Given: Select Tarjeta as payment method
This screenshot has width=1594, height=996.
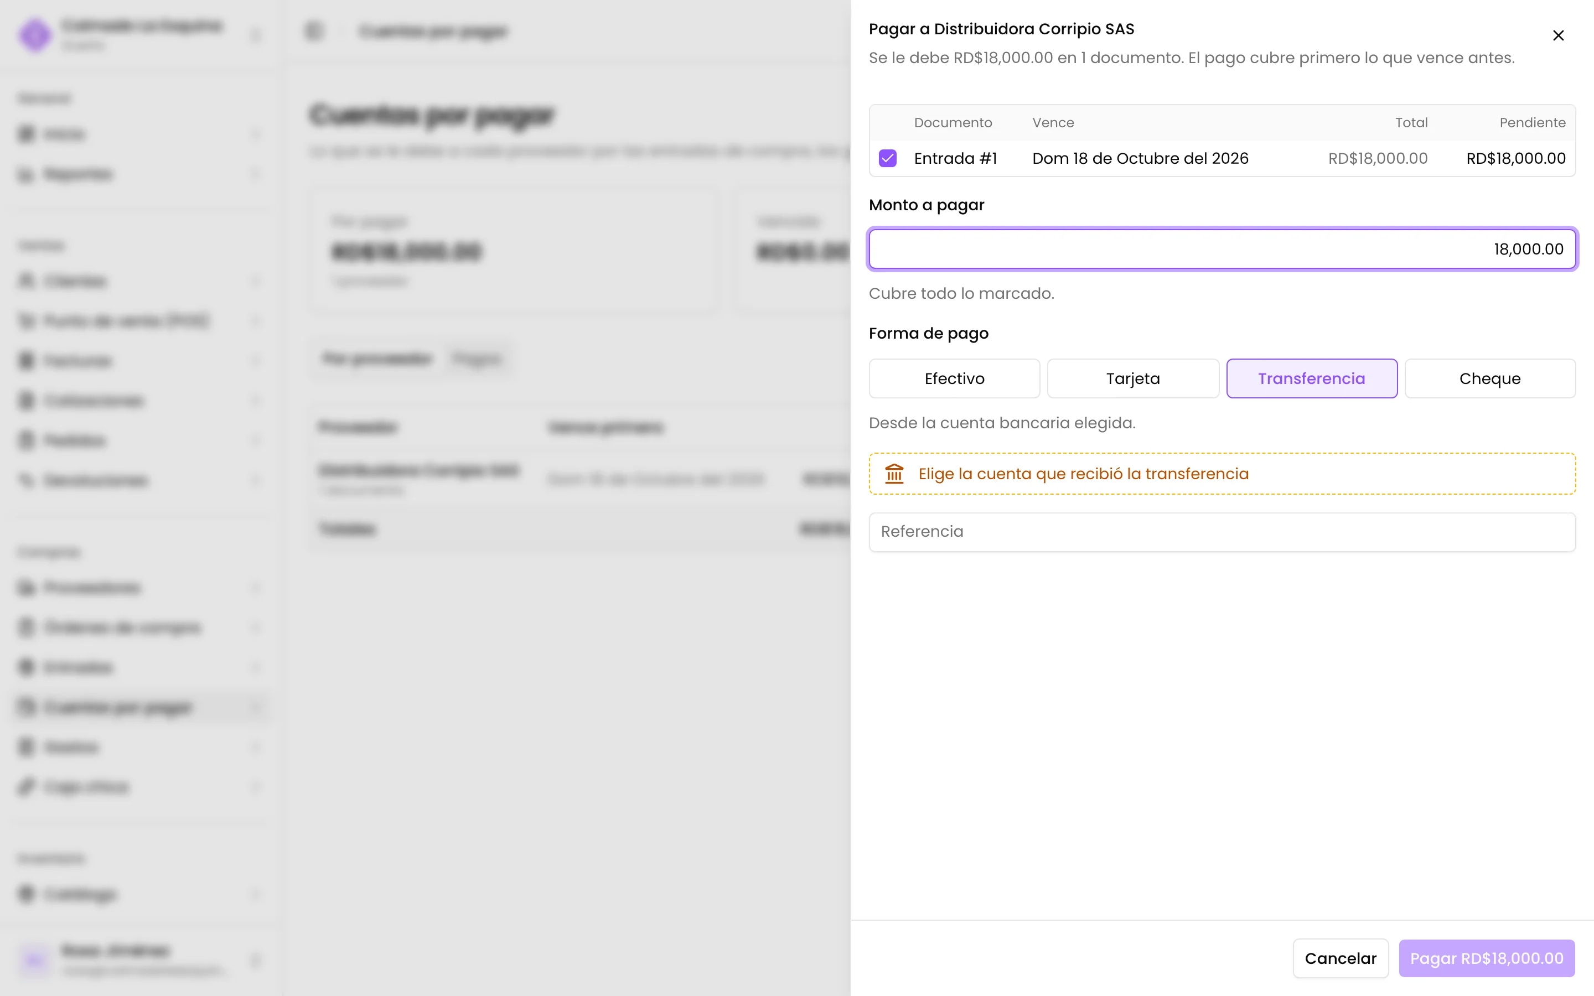Looking at the screenshot, I should (1132, 378).
